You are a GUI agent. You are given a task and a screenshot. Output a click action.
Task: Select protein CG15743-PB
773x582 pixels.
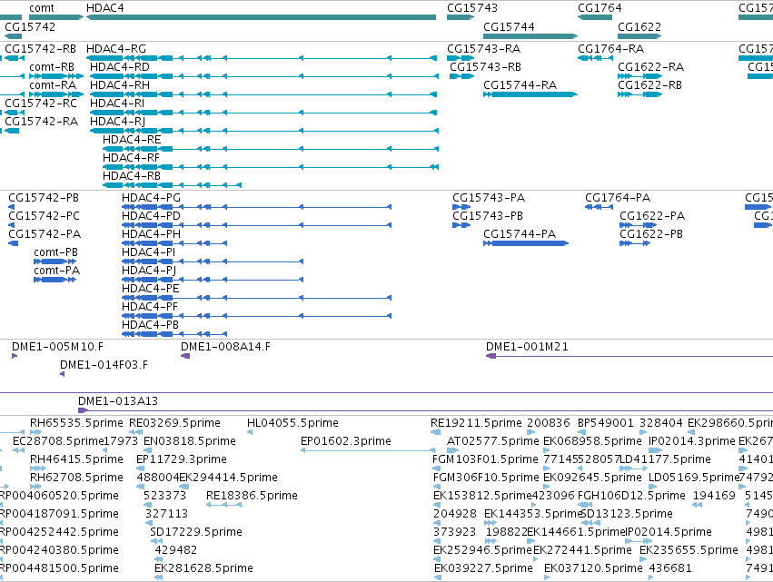pos(488,216)
